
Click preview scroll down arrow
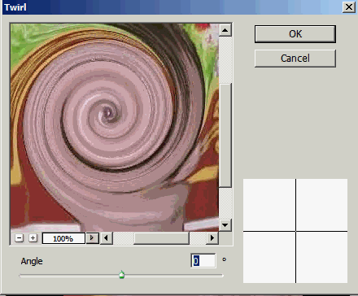[x=225, y=225]
